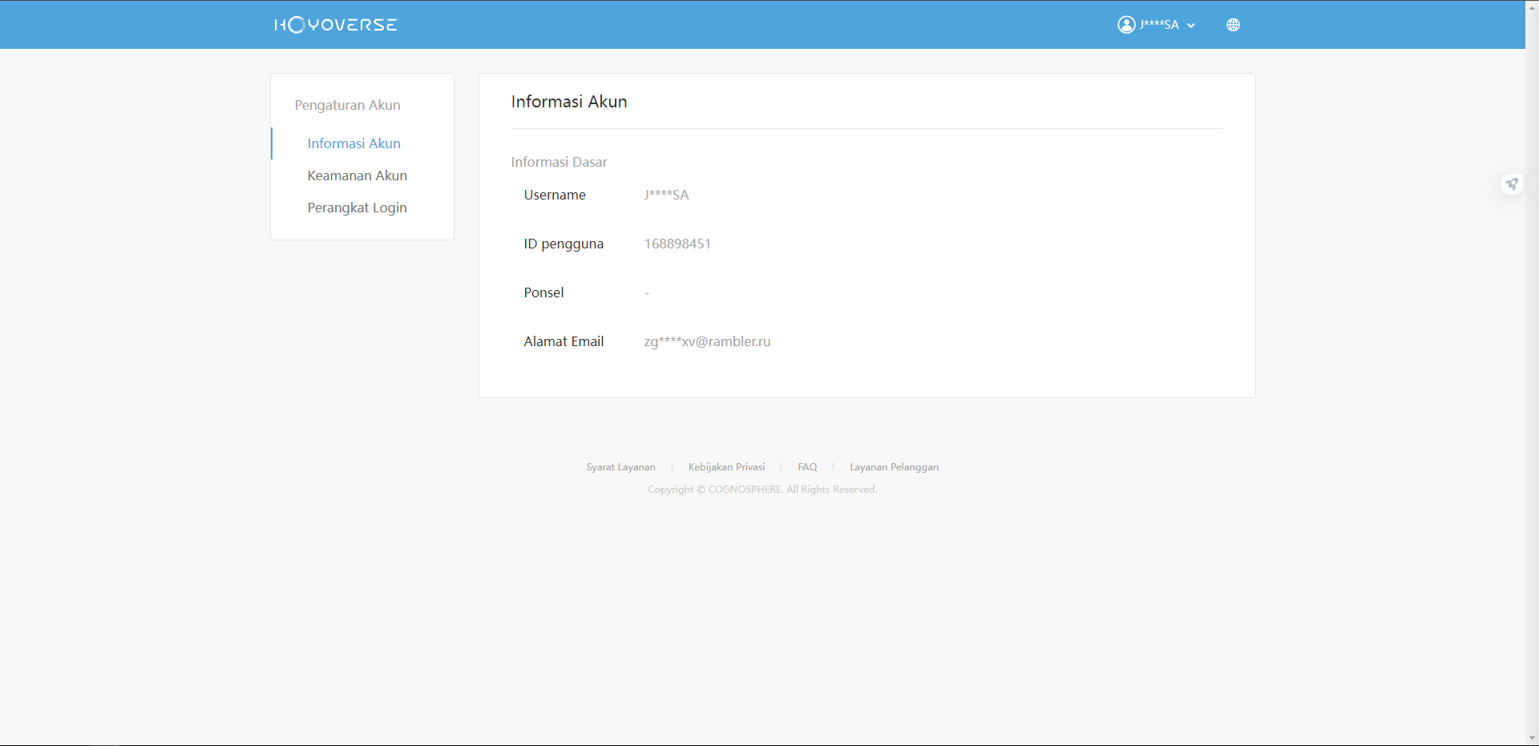Expand the account chevron next to J****SA
1539x746 pixels.
pyautogui.click(x=1191, y=26)
